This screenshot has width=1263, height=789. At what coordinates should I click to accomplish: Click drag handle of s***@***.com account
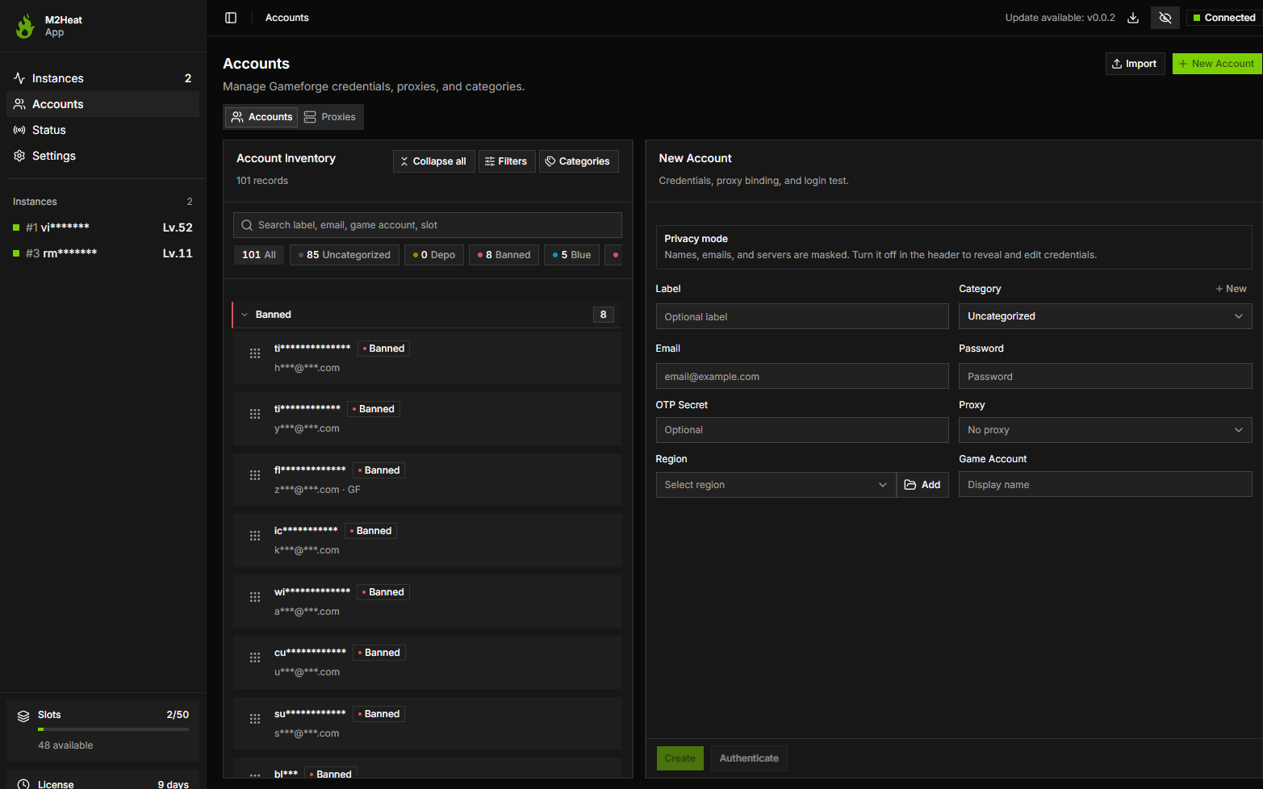[255, 719]
